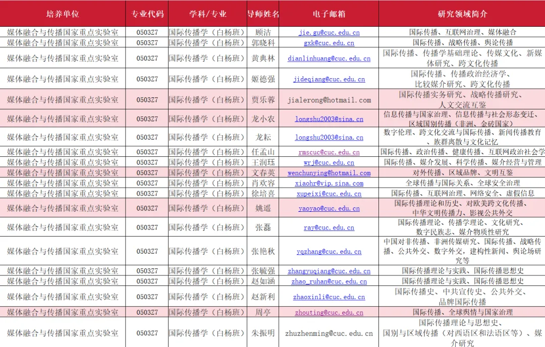The image size is (545, 347).
Task: Click research cell starting 中国对非传播
Action: pos(462,251)
